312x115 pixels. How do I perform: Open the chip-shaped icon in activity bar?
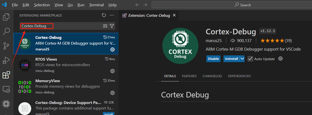coord(6,104)
